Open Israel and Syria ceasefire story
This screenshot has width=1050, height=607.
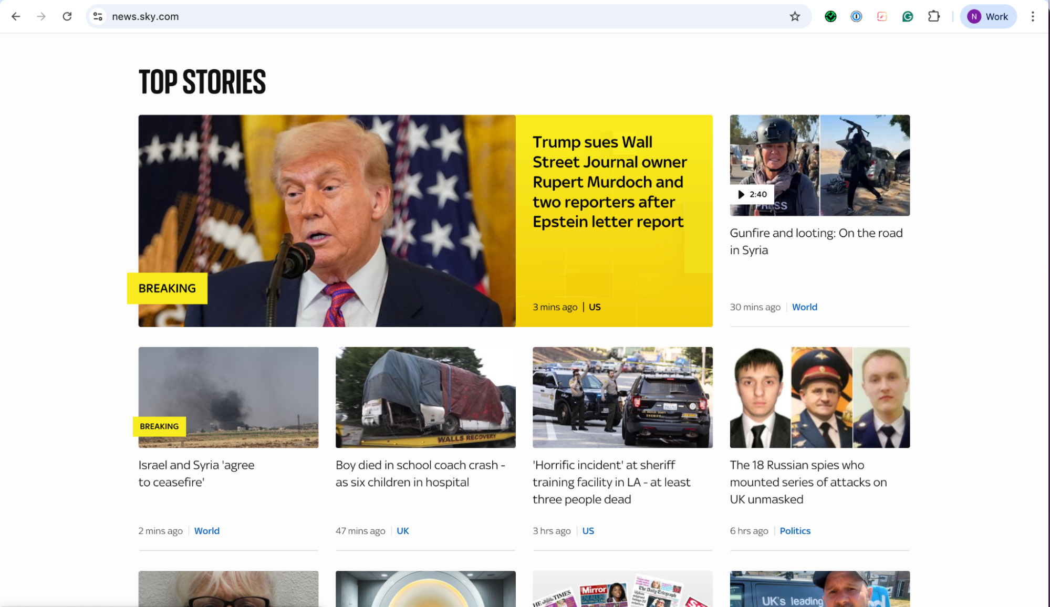coord(196,474)
